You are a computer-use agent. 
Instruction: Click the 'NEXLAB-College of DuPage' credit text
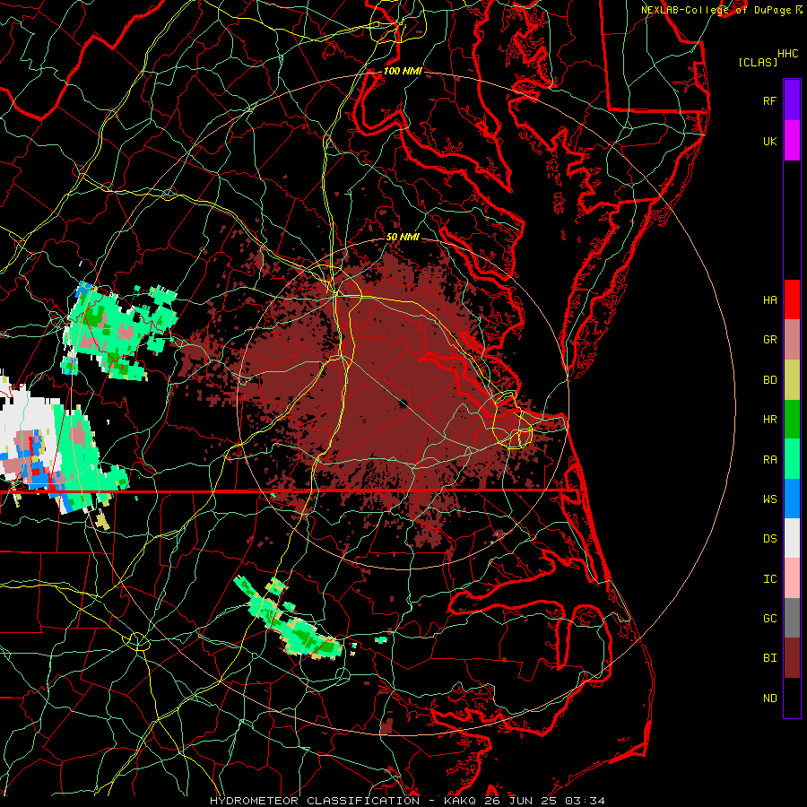point(716,10)
